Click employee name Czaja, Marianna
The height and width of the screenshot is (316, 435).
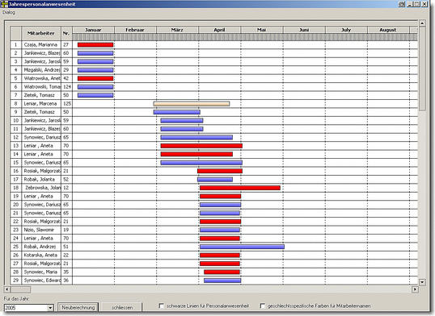[x=40, y=45]
